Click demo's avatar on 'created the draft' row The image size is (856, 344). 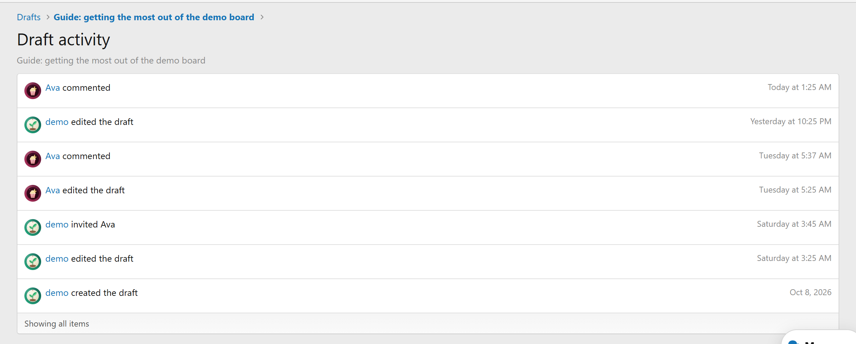[33, 296]
